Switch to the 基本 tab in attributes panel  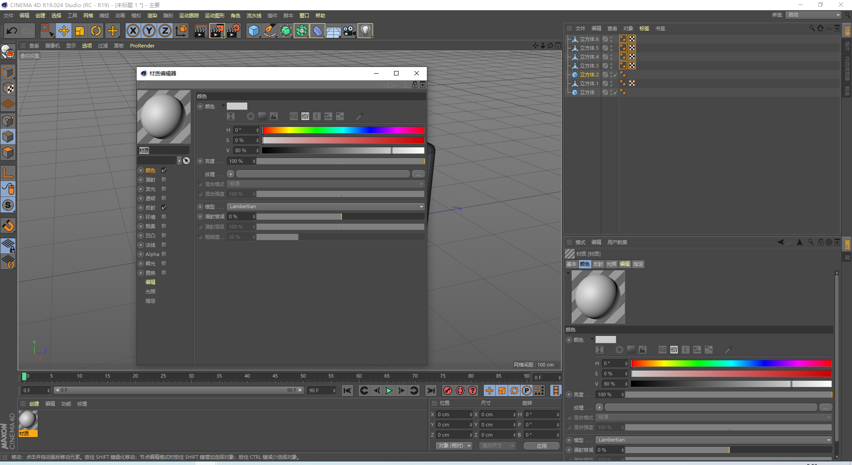[x=572, y=264]
